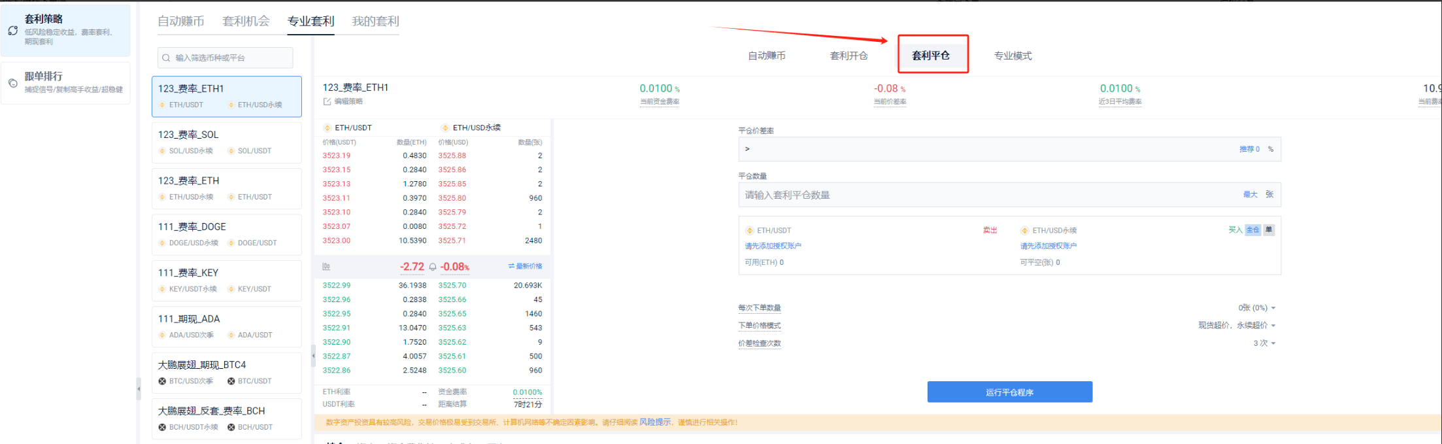Select the 大鹏展翅_期现_BTC4 strategy card

pyautogui.click(x=227, y=373)
